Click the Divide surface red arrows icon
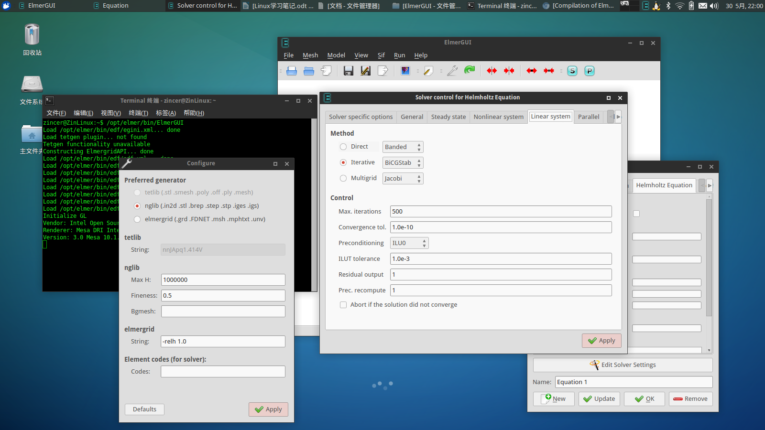This screenshot has height=430, width=765. pyautogui.click(x=492, y=71)
